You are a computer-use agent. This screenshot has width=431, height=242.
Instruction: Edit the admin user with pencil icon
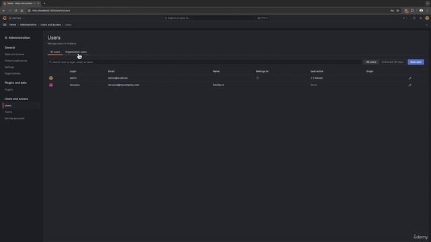(x=410, y=78)
